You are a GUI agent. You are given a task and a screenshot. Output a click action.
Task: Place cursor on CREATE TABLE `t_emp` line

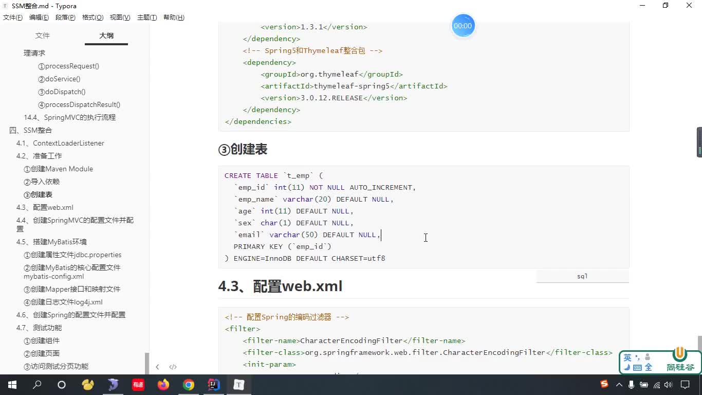274,175
